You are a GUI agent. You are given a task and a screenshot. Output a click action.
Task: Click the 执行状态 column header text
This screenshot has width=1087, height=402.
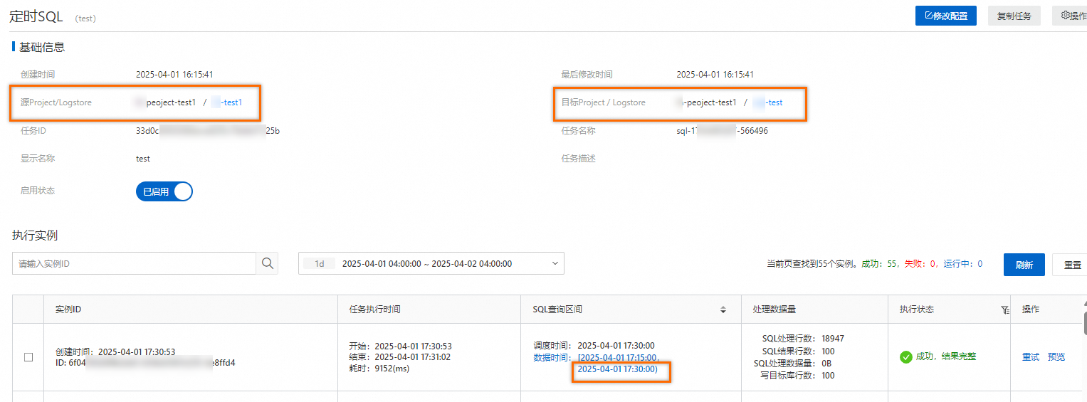(x=917, y=310)
